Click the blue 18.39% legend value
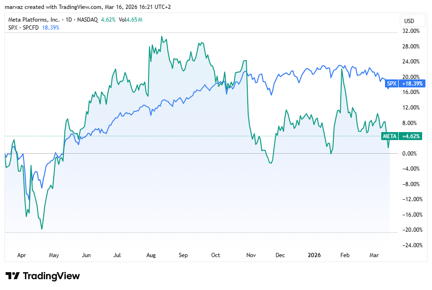 tap(51, 27)
